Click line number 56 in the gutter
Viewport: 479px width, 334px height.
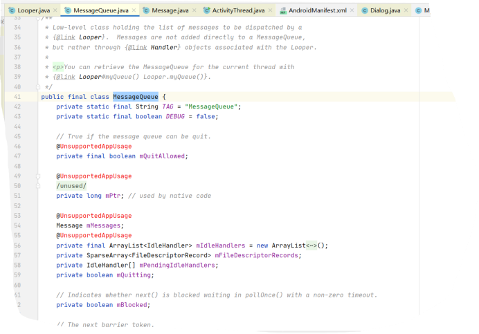17,245
